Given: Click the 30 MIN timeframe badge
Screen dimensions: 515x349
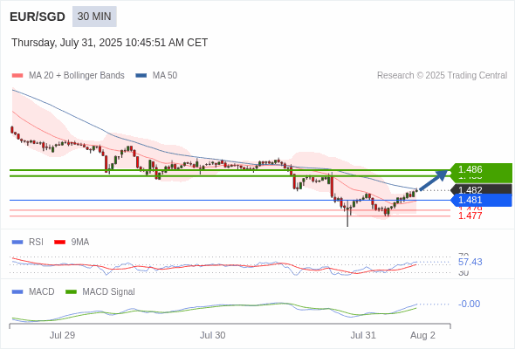Looking at the screenshot, I should tap(94, 17).
